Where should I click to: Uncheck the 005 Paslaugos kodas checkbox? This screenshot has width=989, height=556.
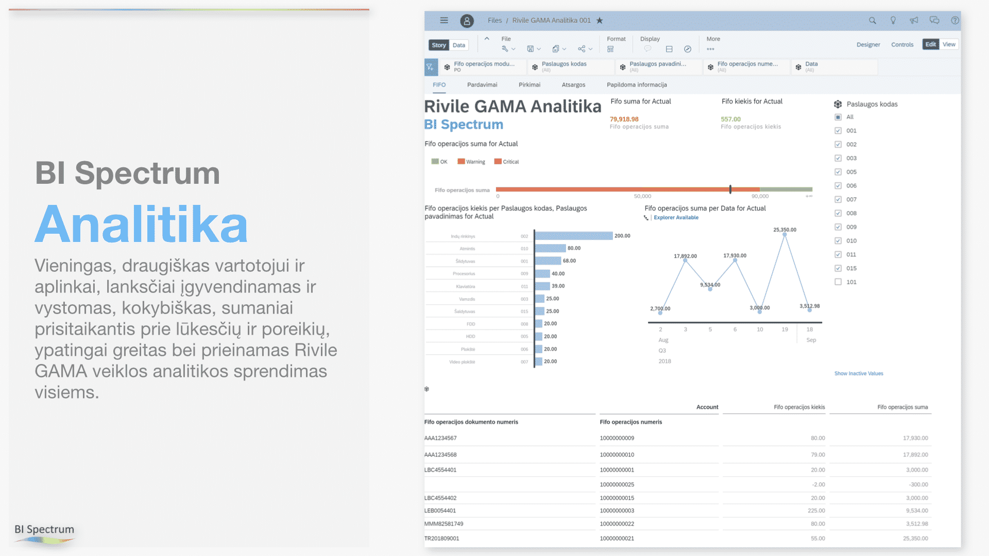pos(838,172)
